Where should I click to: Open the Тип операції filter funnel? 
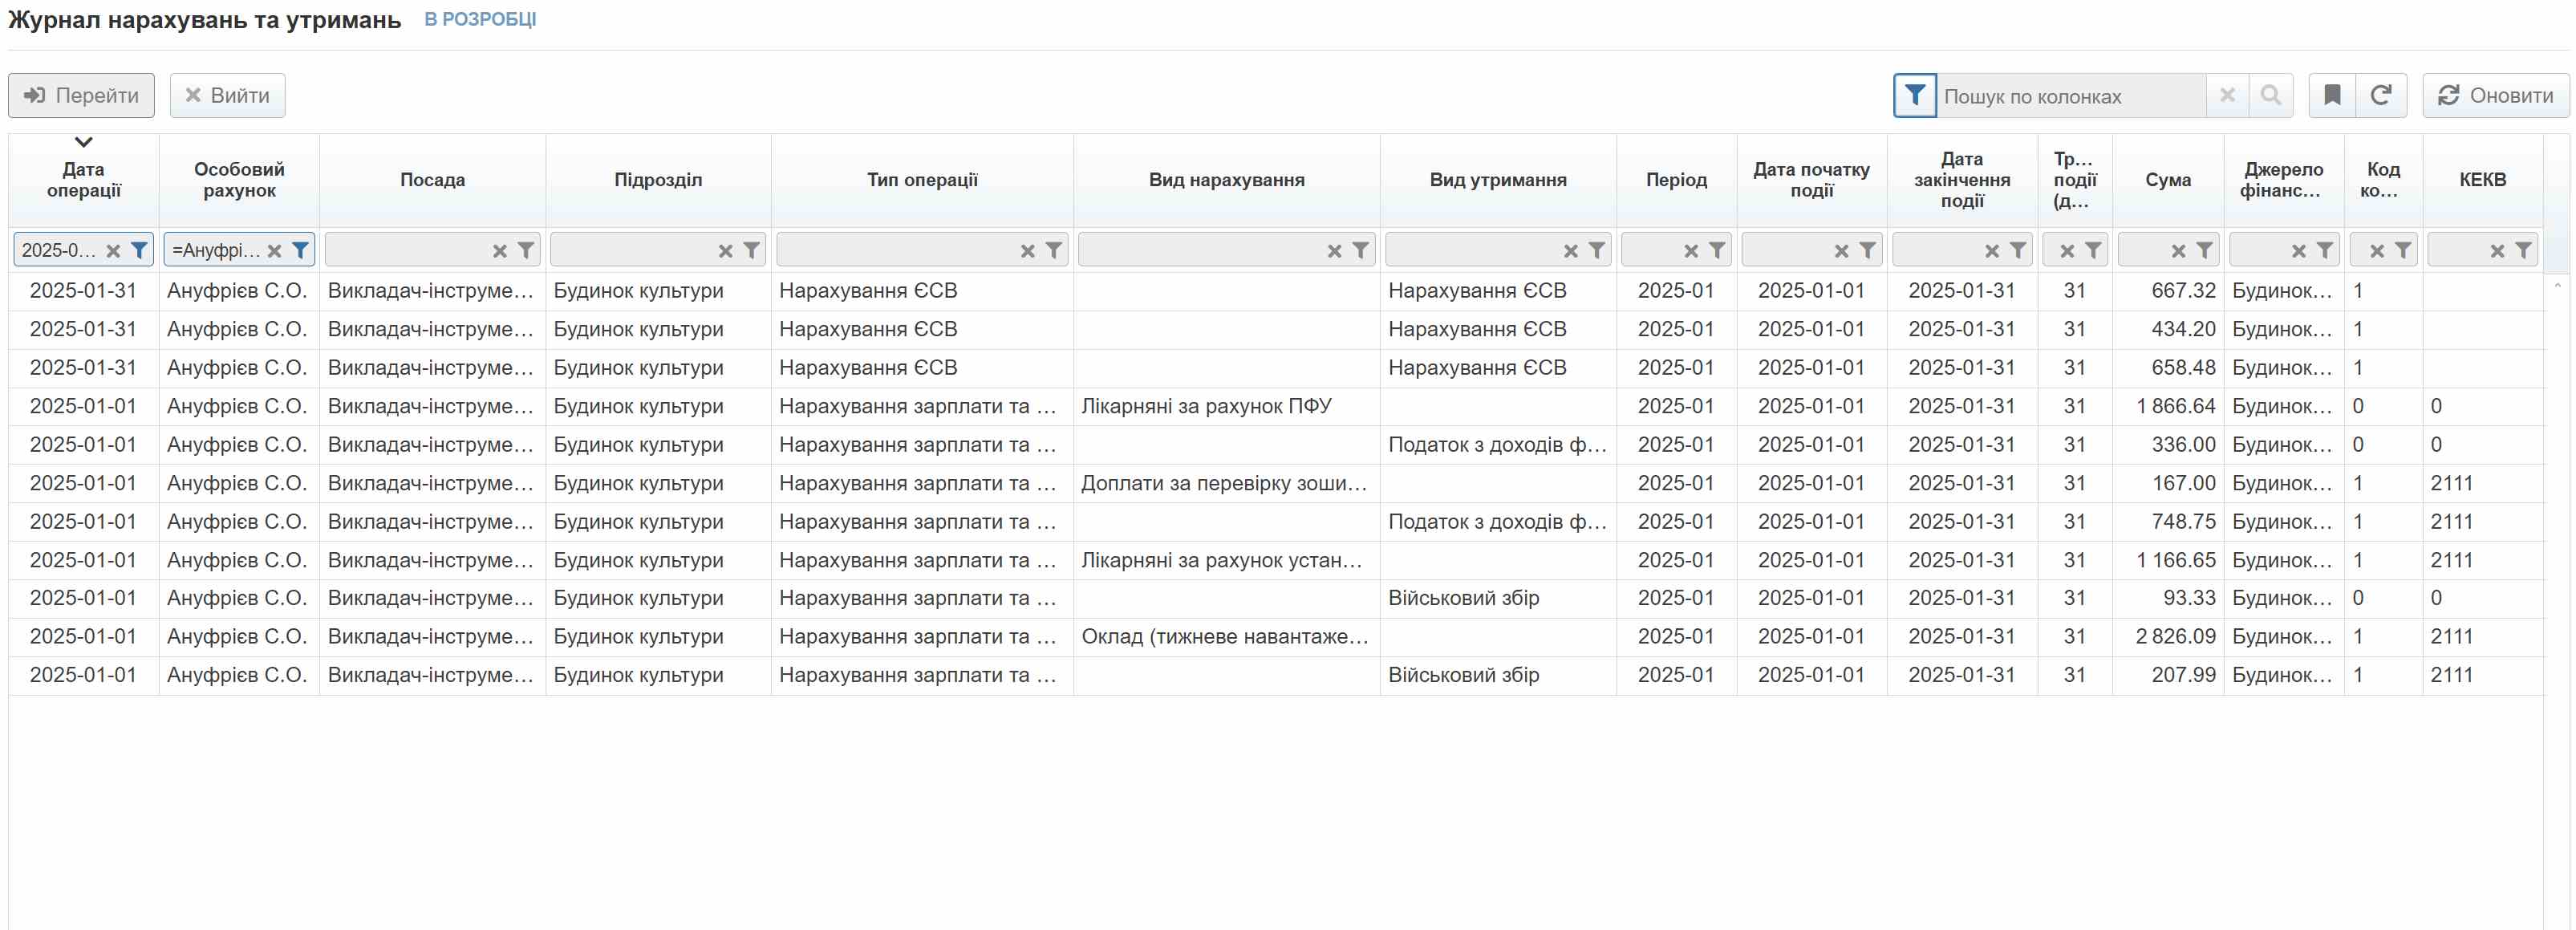click(x=1054, y=250)
